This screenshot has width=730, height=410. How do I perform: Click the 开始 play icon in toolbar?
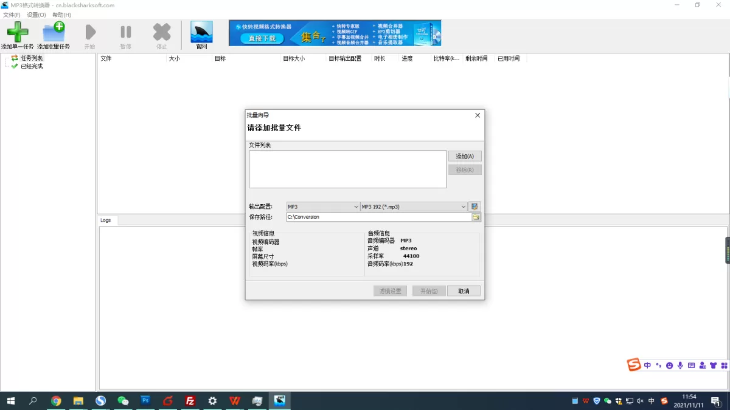[90, 32]
